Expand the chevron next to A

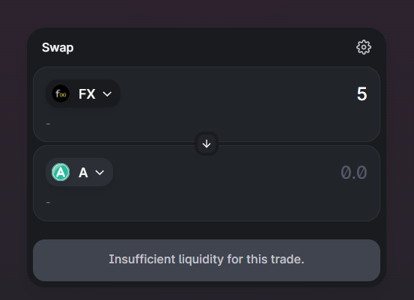(100, 173)
